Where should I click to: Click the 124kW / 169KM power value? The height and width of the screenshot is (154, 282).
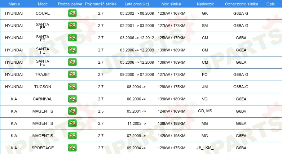(171, 111)
